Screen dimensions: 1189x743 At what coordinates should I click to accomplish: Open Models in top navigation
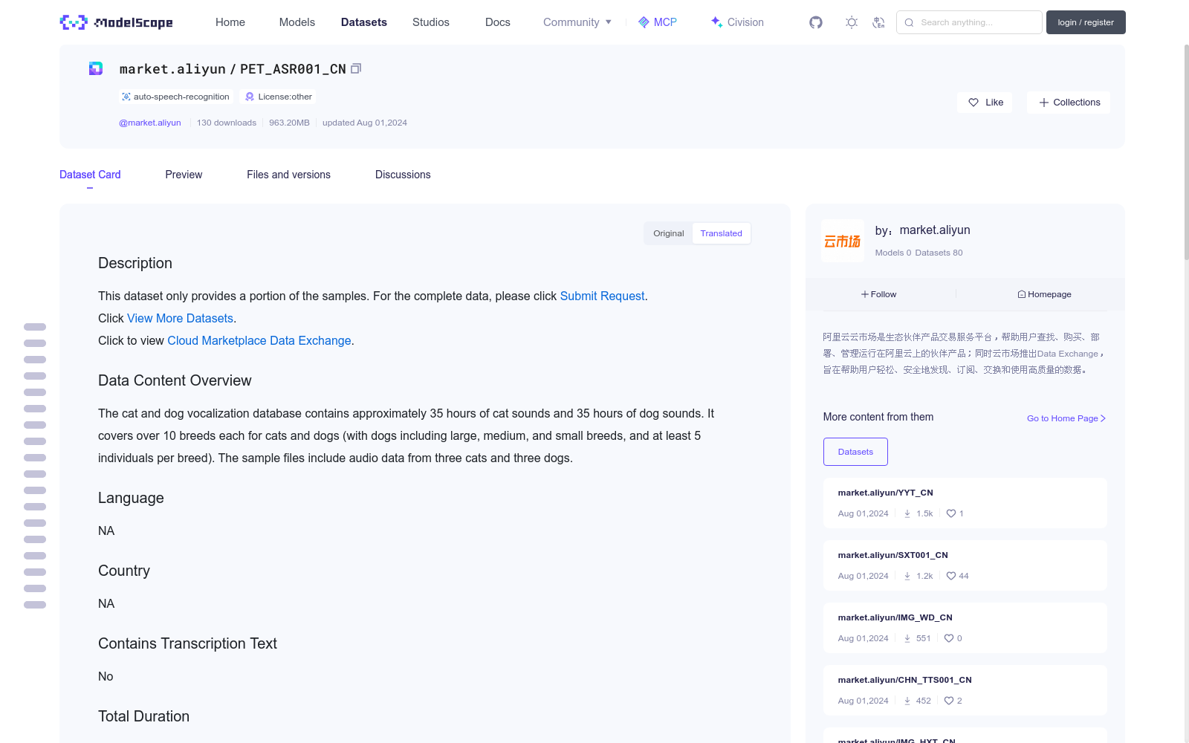pyautogui.click(x=297, y=22)
